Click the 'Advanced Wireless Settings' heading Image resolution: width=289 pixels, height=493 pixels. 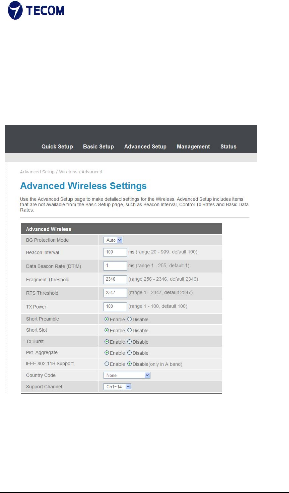[84, 186]
